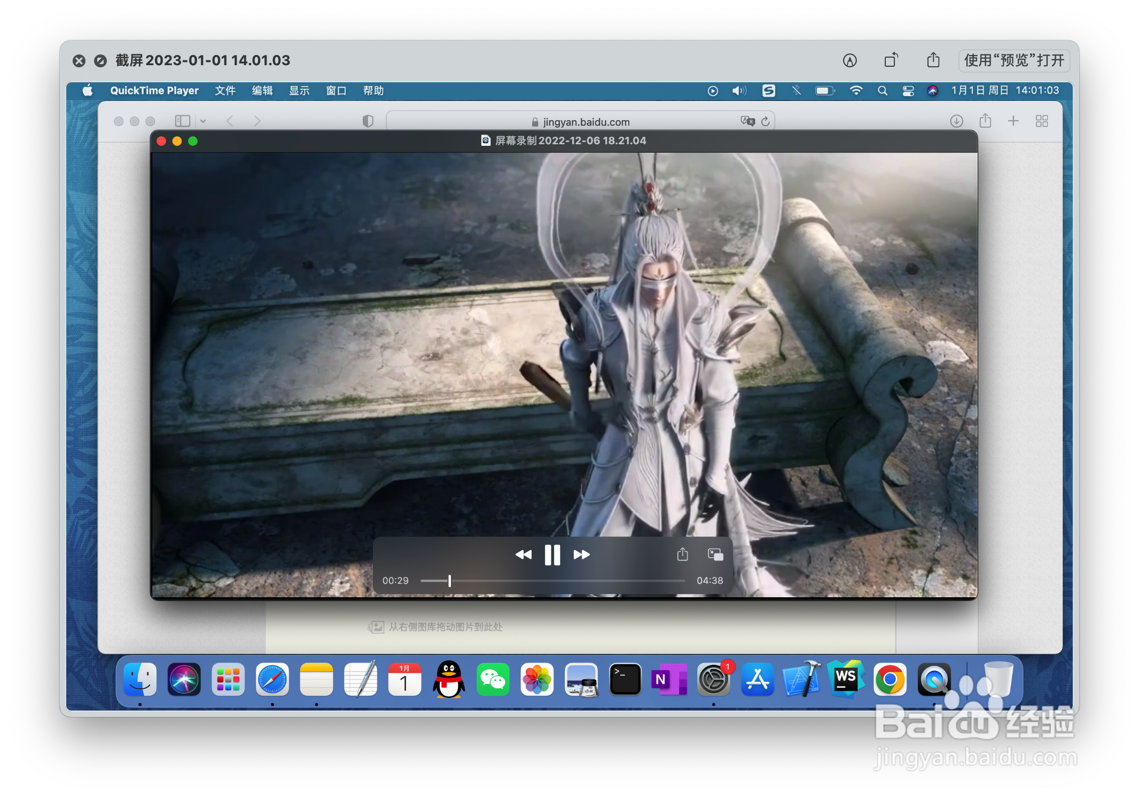Open System Preferences from the Dock

[x=713, y=680]
